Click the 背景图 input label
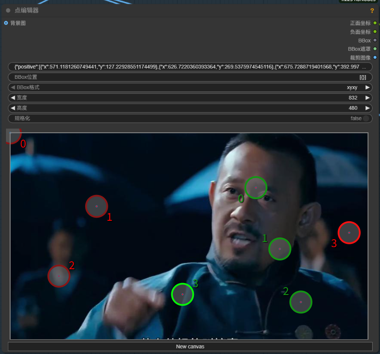This screenshot has width=380, height=354. (18, 23)
